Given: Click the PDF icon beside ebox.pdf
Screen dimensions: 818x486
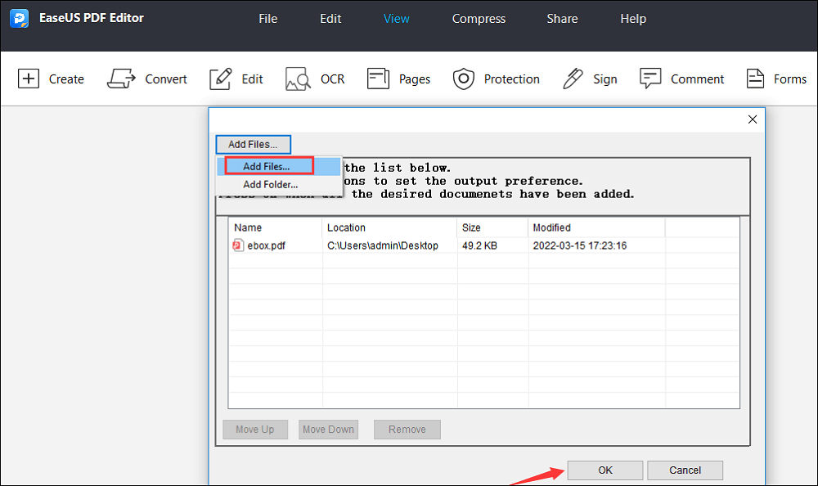Looking at the screenshot, I should (x=238, y=245).
